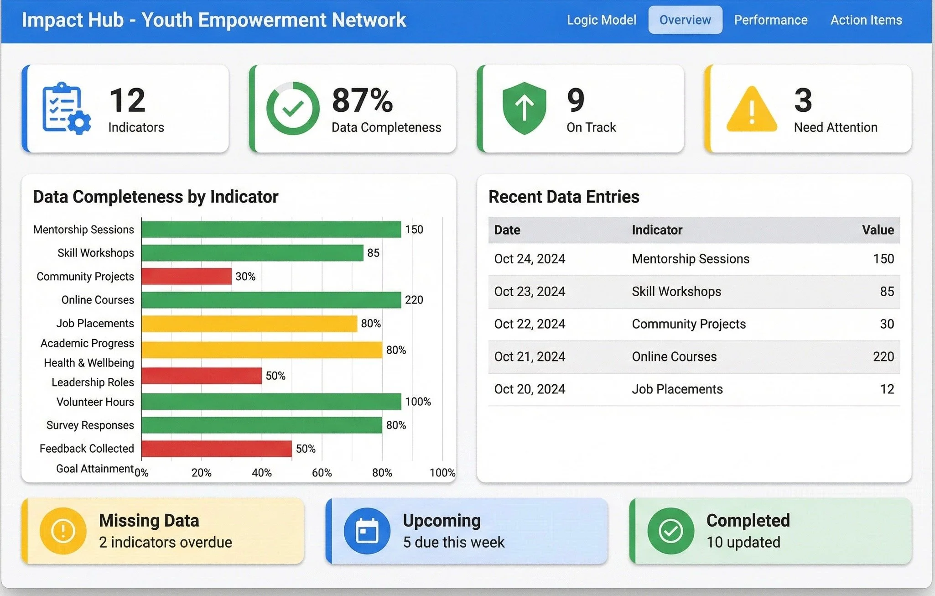Click the Value column header
This screenshot has height=596, width=935.
tap(878, 230)
